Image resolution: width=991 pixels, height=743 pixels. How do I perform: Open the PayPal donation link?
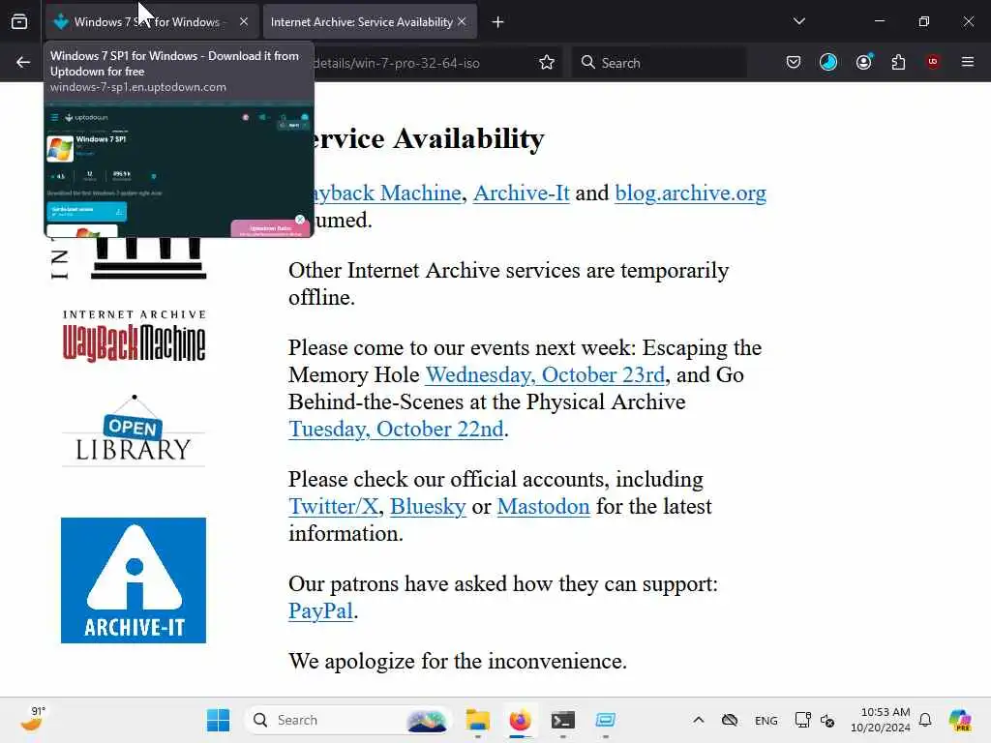click(320, 611)
